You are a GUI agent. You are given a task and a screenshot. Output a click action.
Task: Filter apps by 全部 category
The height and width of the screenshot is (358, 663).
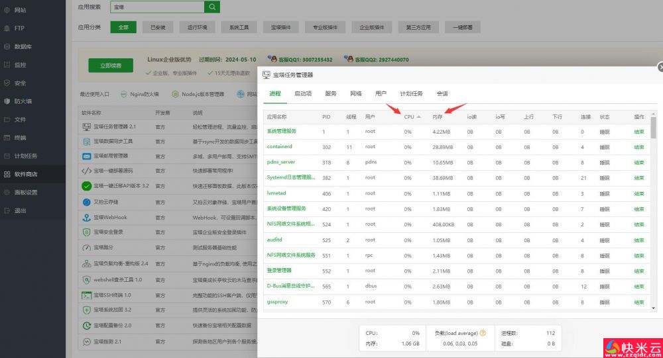click(x=123, y=27)
